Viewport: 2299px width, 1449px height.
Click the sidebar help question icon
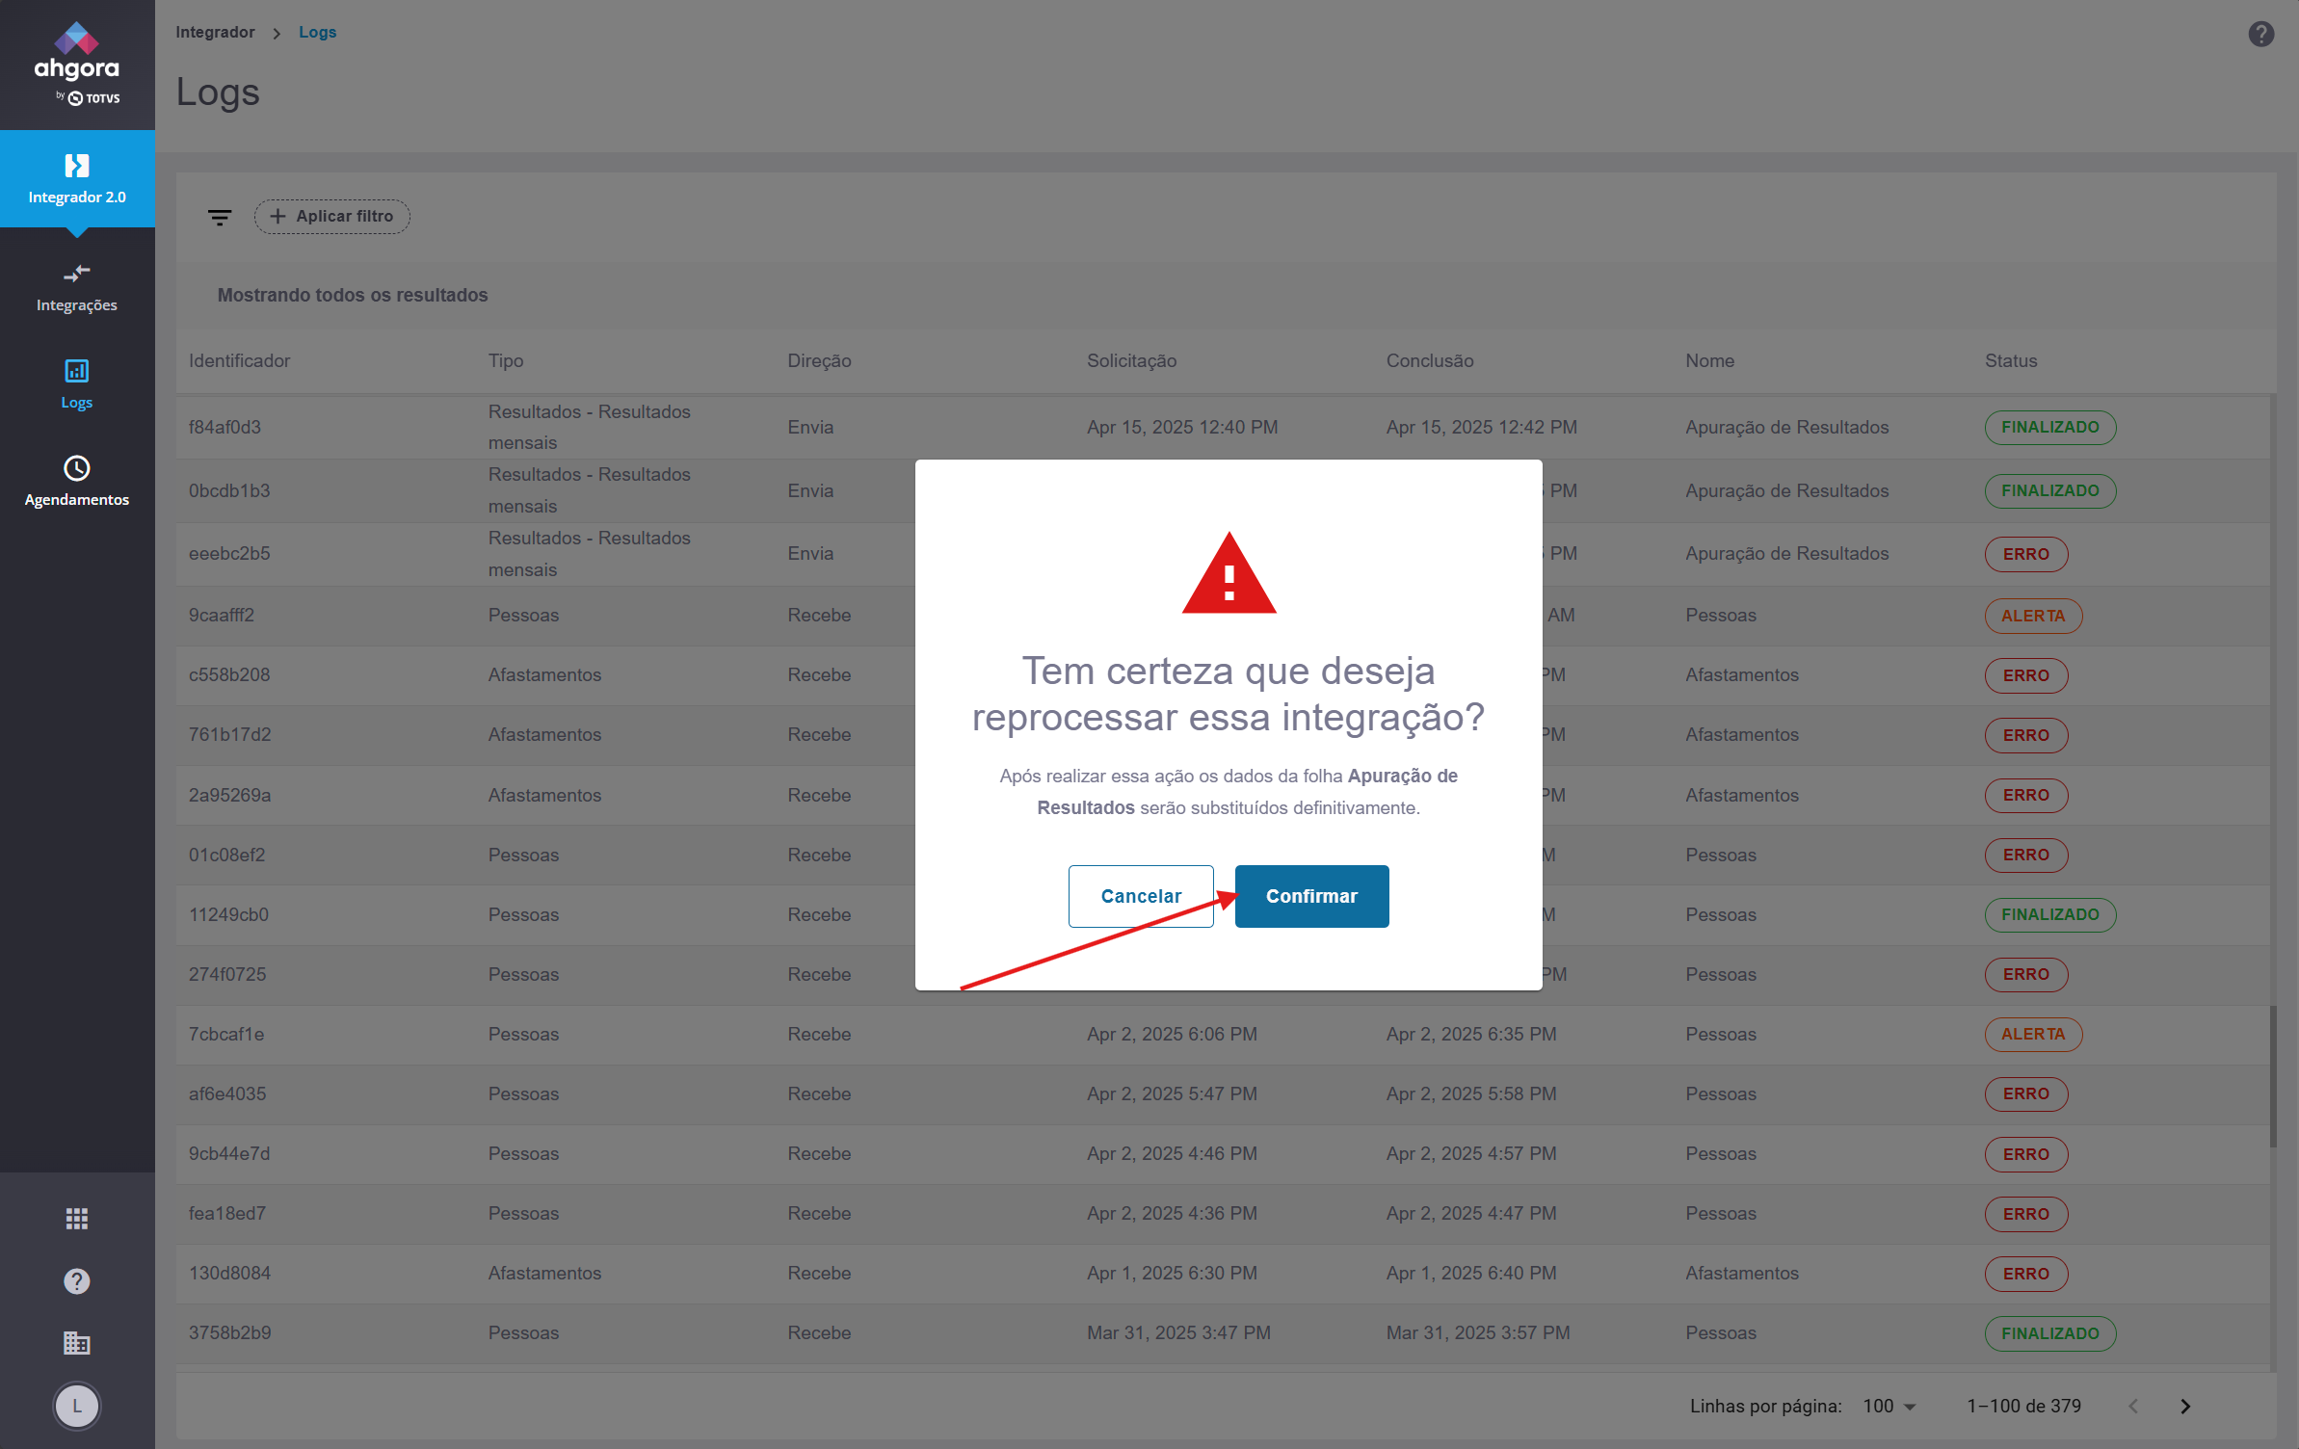click(77, 1281)
